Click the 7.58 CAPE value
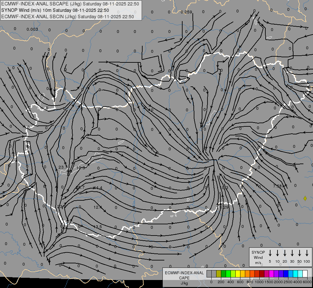 pyautogui.click(x=277, y=186)
